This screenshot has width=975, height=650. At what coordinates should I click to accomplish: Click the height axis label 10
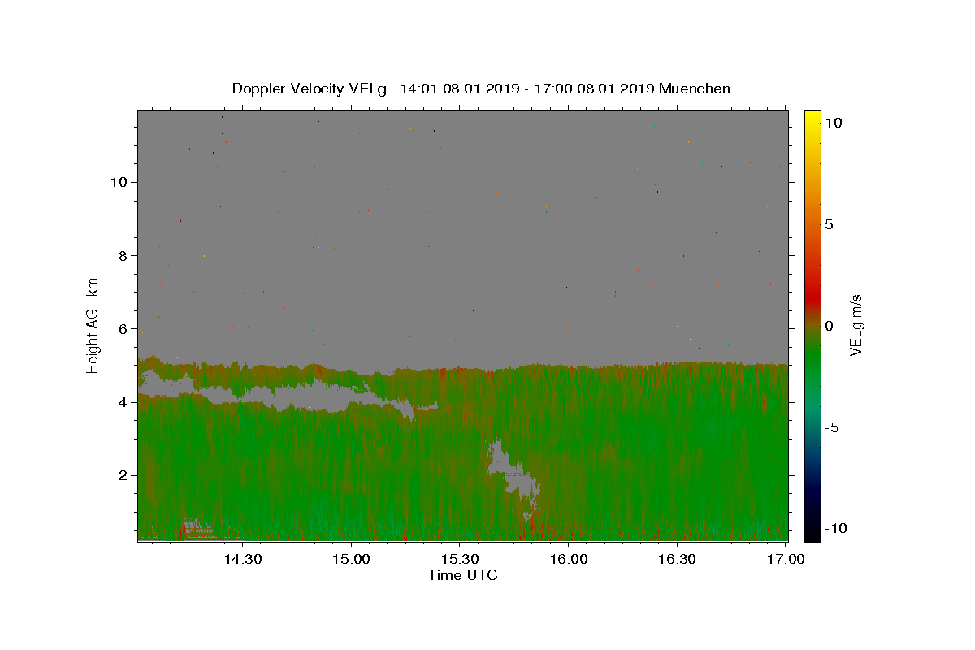[118, 182]
